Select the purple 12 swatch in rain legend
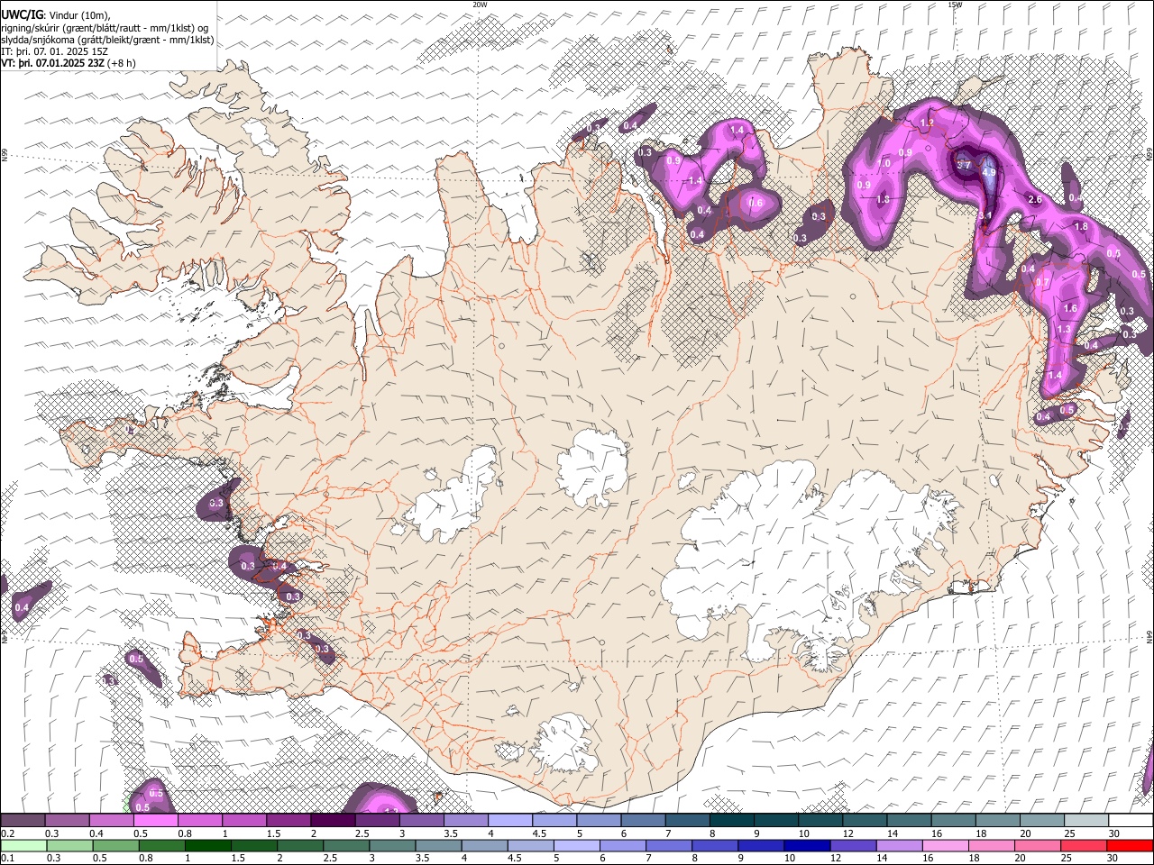1154x865 pixels. [854, 846]
